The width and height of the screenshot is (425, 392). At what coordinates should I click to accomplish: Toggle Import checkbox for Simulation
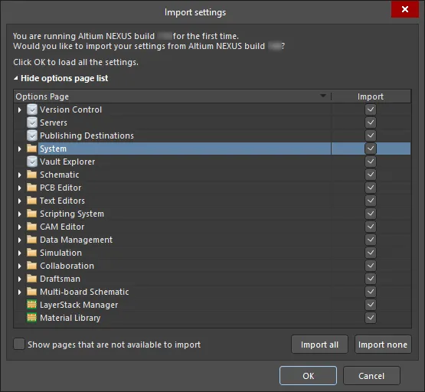(x=371, y=253)
